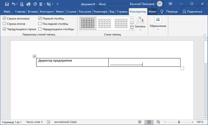The height and width of the screenshot is (125, 208).
Task: Toggle Чередующиеся строки checkbox
Action: point(4,29)
